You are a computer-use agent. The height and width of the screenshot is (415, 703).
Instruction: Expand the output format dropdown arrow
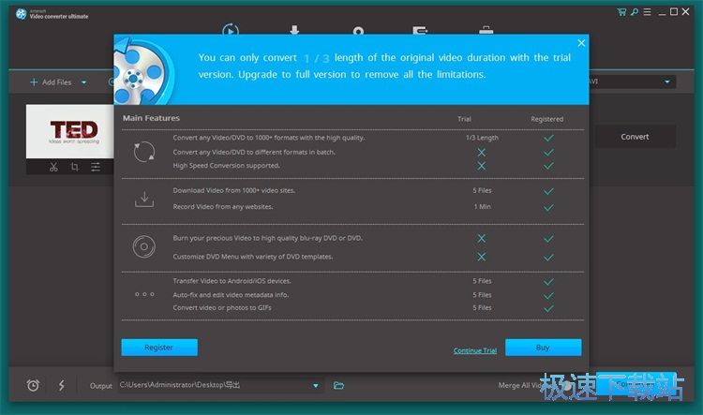(x=667, y=82)
